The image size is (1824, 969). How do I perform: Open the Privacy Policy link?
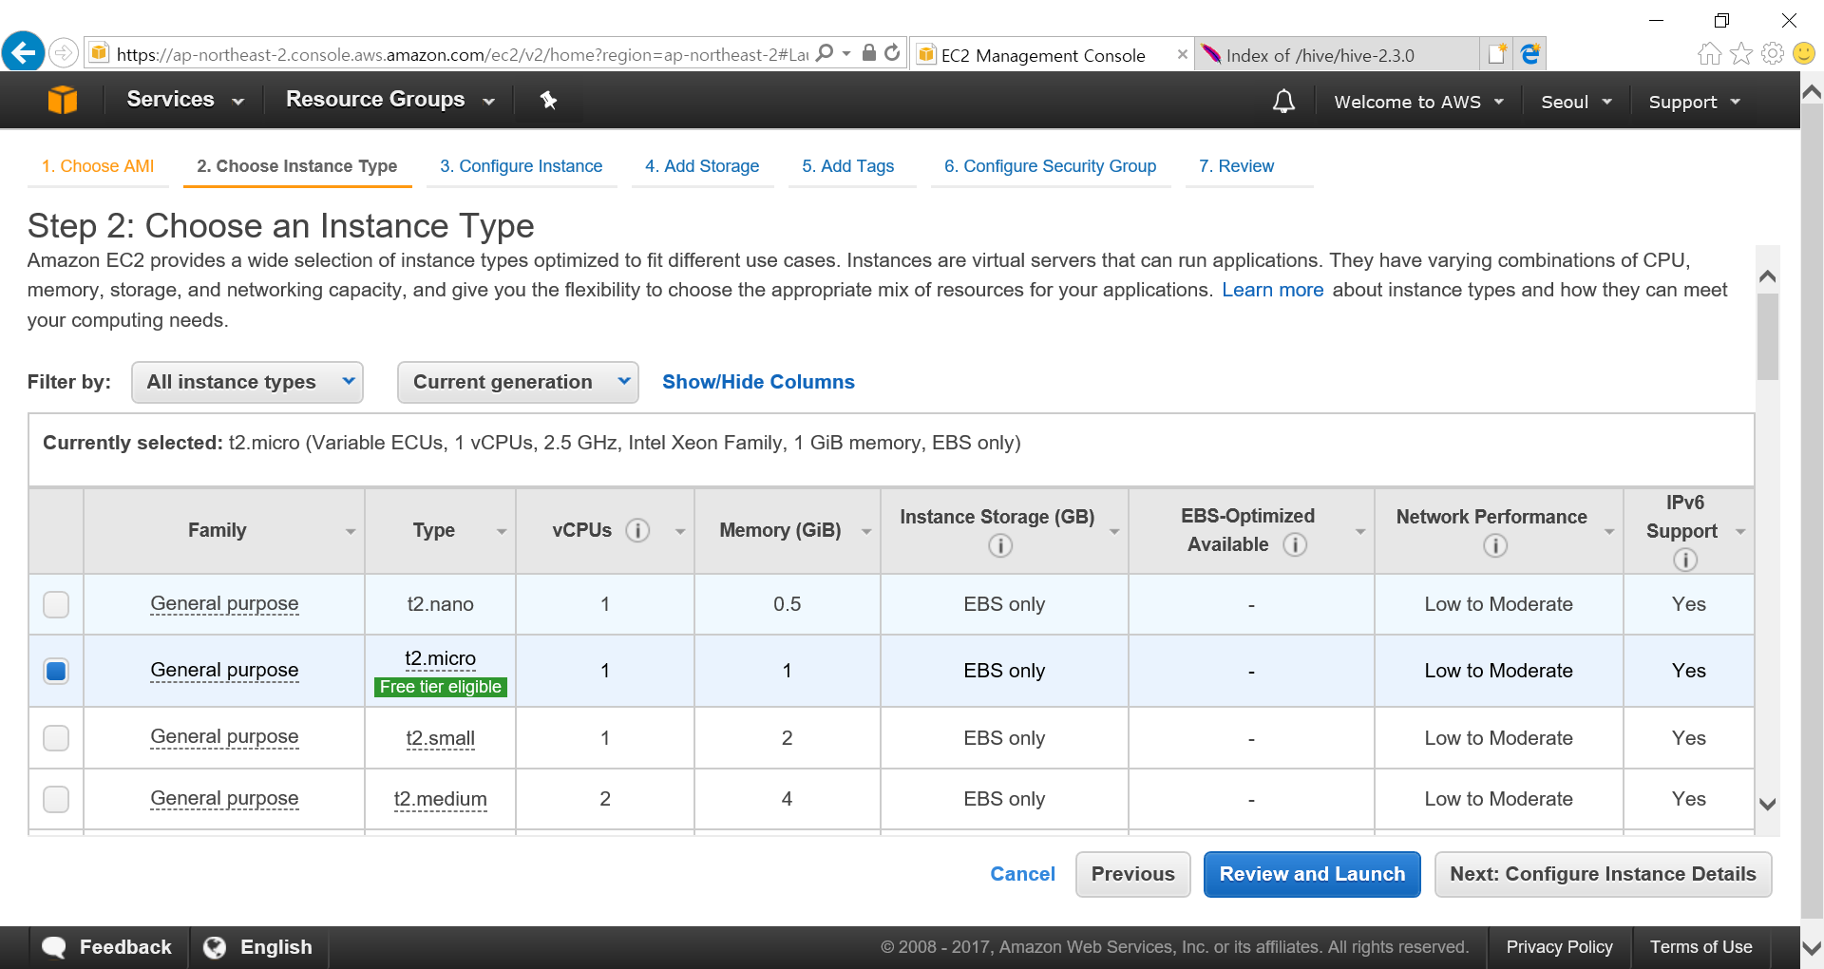(1559, 947)
